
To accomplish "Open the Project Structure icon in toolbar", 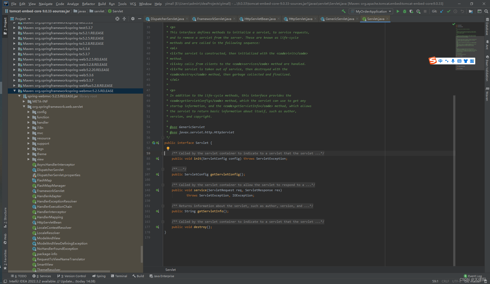I will tap(471, 11).
